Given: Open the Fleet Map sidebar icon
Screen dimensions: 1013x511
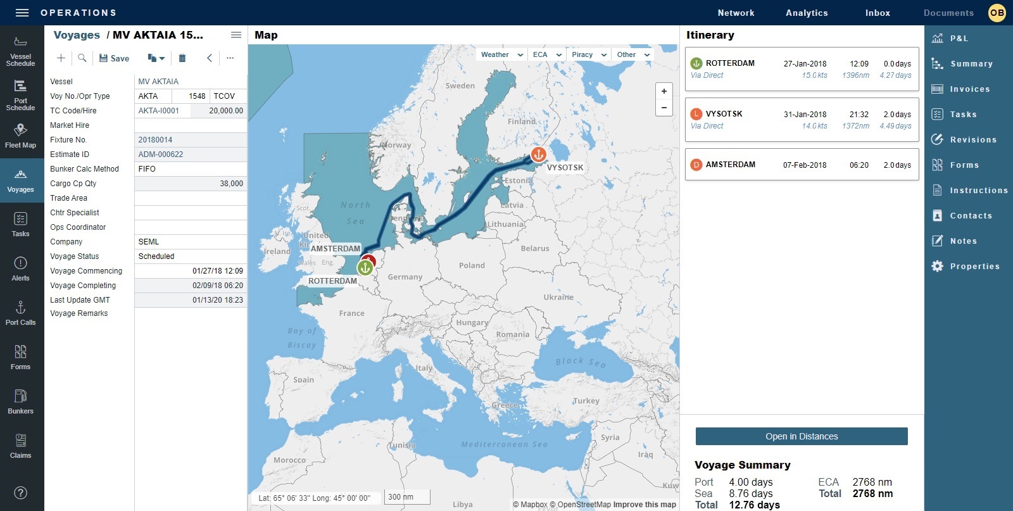Looking at the screenshot, I should [x=20, y=136].
